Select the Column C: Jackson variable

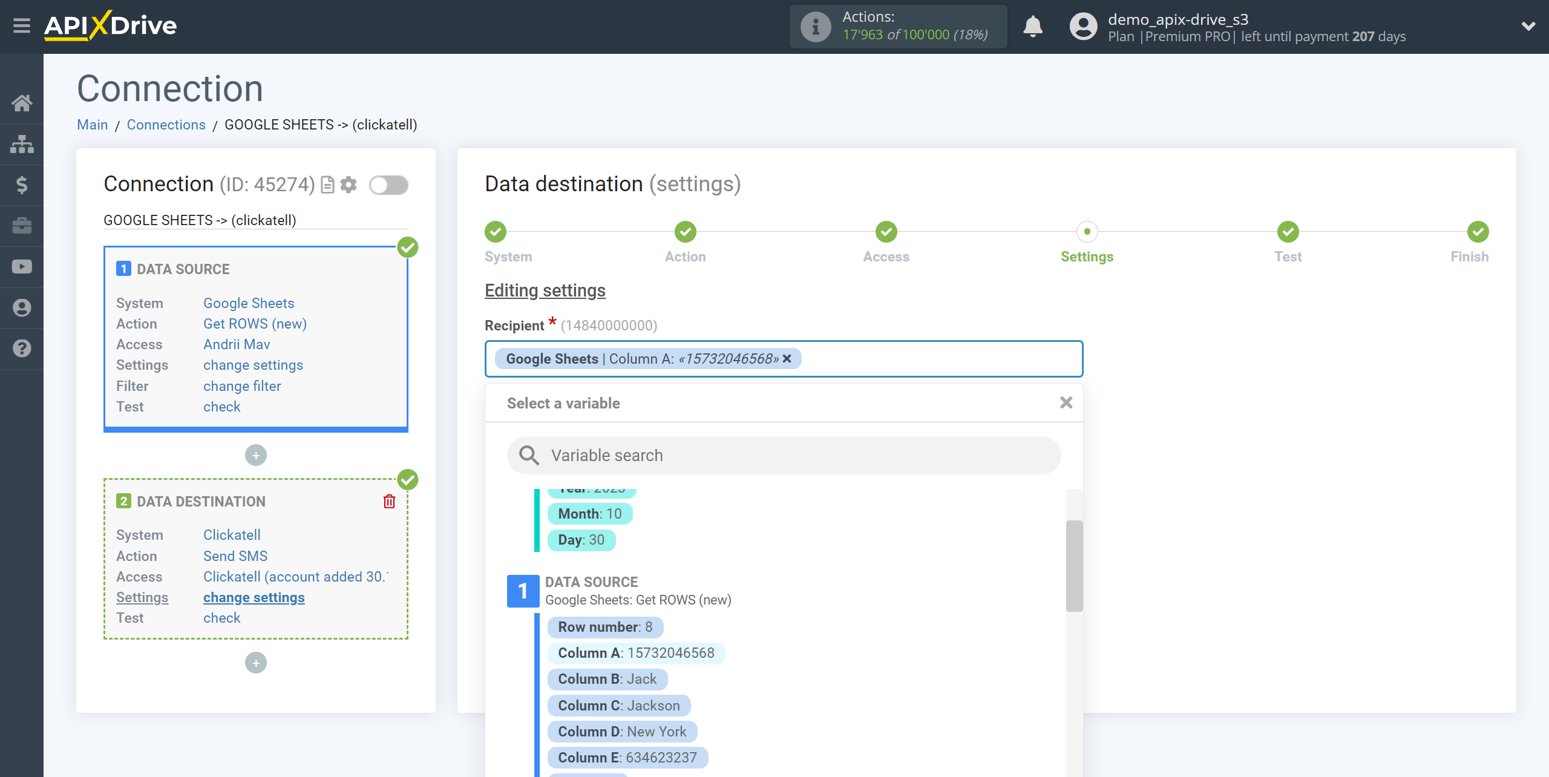(x=618, y=706)
